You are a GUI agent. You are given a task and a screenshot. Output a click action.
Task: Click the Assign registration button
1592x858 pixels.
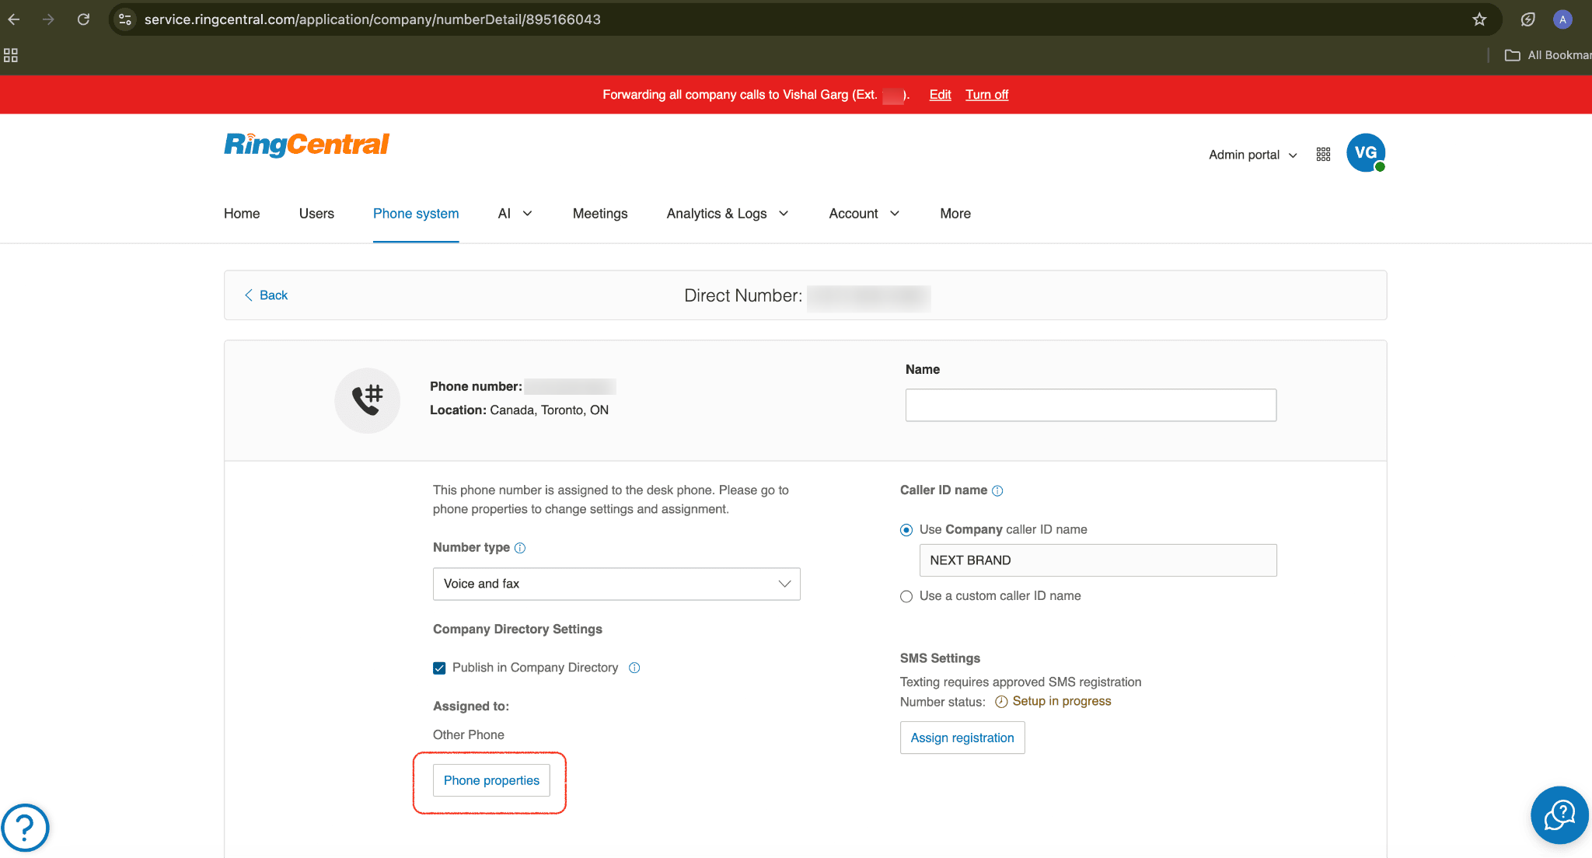coord(962,738)
